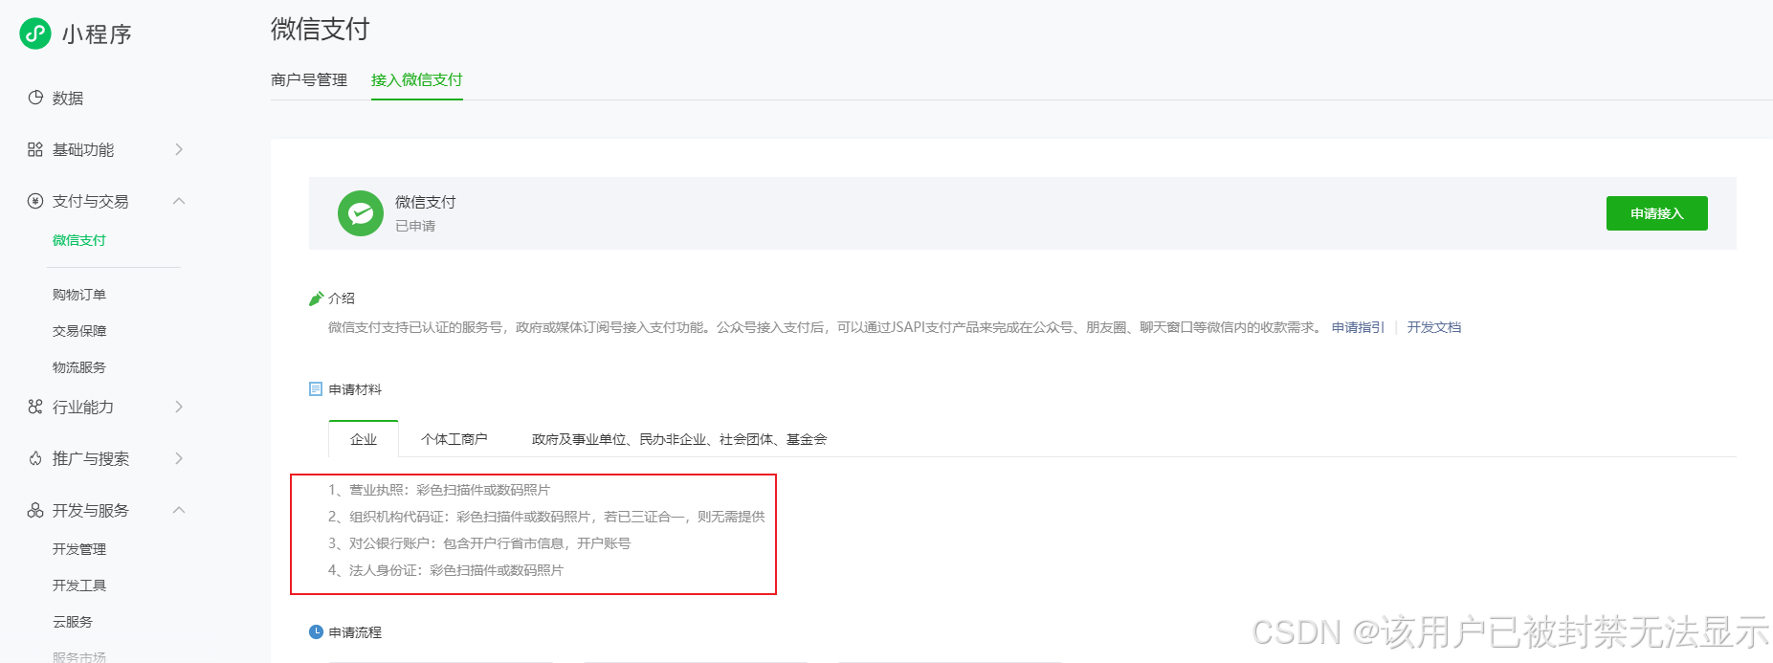Click the pencil icon beside 介绍
The width and height of the screenshot is (1773, 663).
(316, 298)
